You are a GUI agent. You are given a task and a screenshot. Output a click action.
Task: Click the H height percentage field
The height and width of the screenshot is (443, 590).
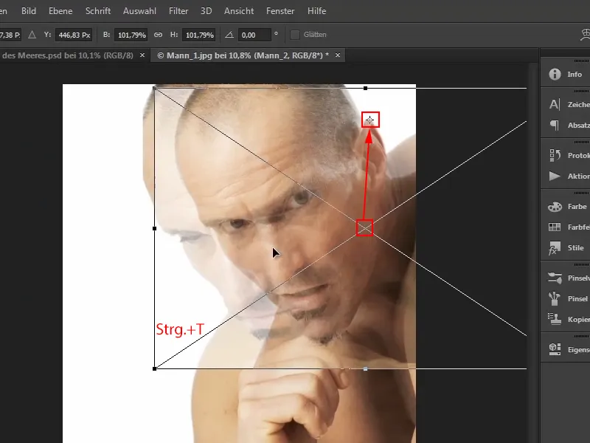[198, 35]
